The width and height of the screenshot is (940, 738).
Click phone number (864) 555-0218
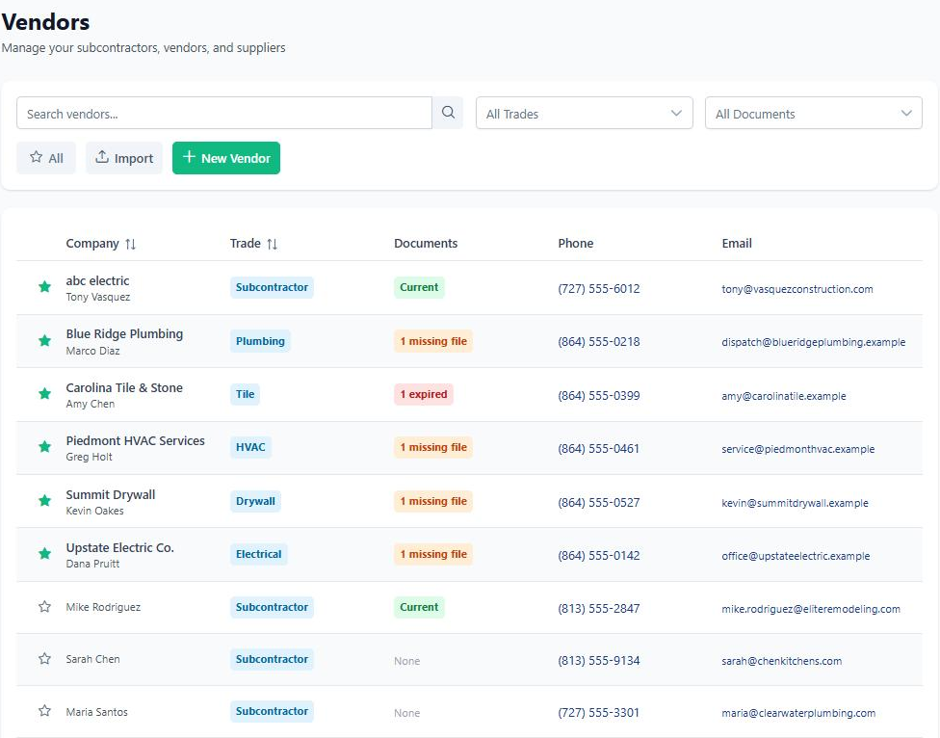point(599,342)
